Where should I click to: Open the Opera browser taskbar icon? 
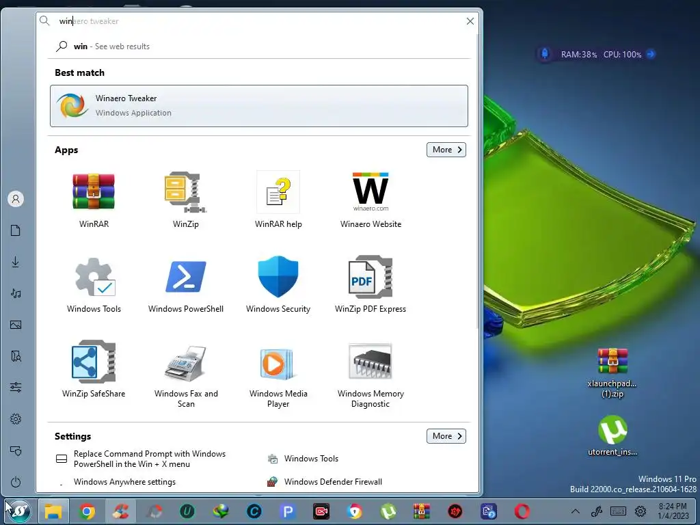coord(522,511)
